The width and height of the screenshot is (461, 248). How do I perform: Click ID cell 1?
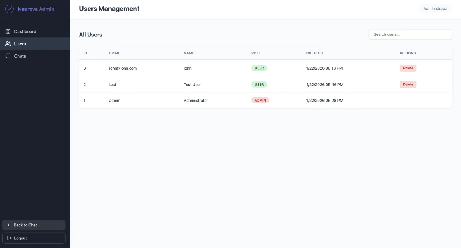(x=85, y=101)
